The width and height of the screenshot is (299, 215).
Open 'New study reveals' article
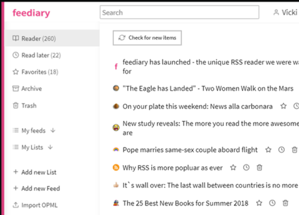[211, 128]
